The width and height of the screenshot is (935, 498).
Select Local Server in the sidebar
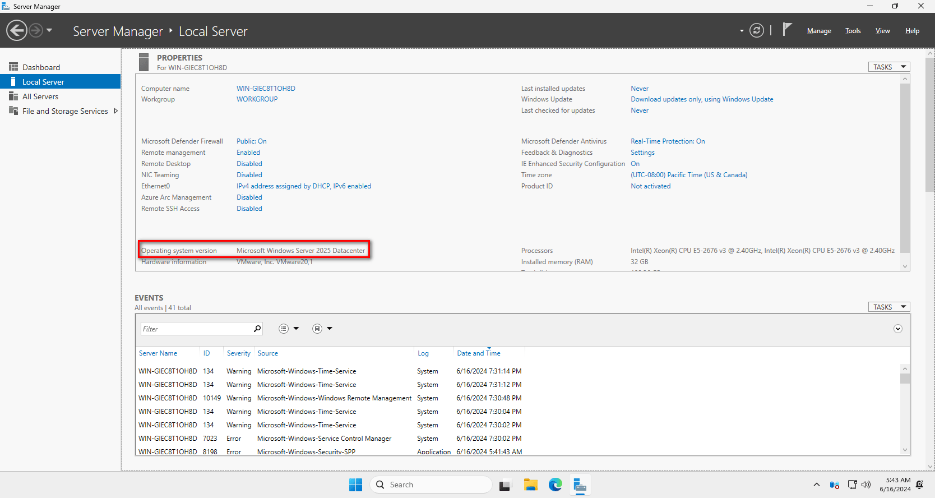(60, 82)
